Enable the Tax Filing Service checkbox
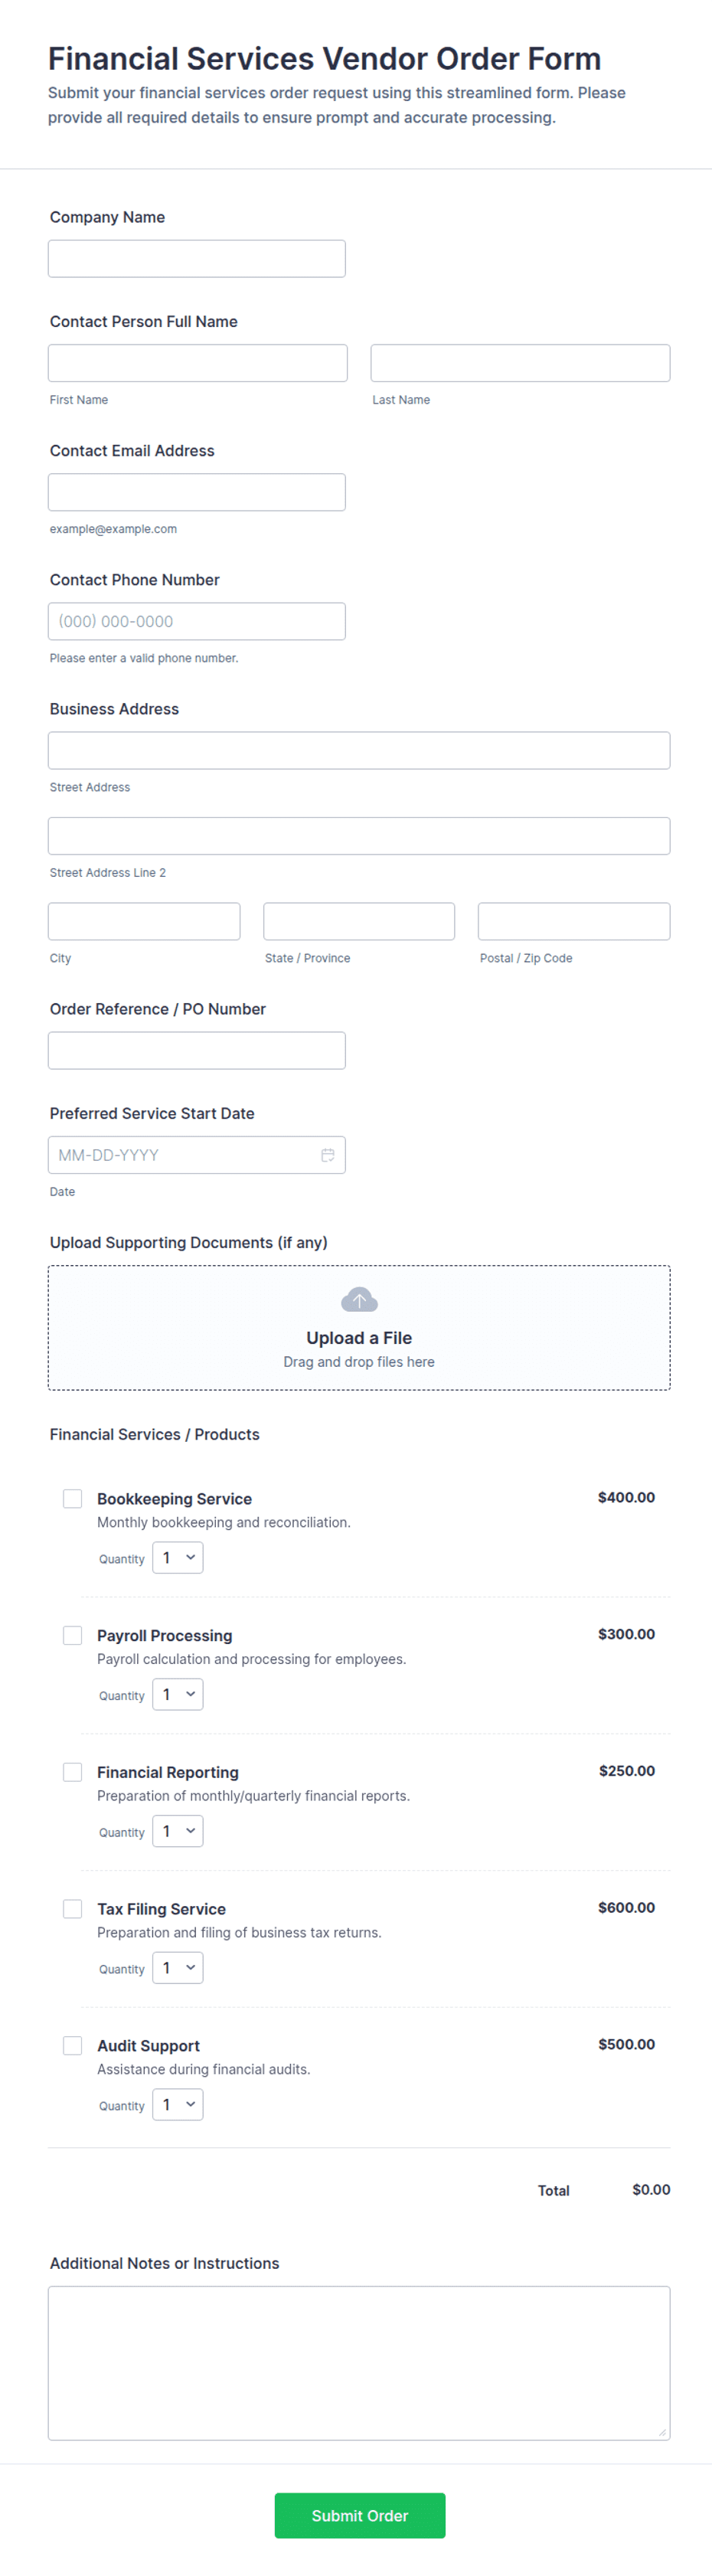Image resolution: width=712 pixels, height=2576 pixels. pos(72,1909)
